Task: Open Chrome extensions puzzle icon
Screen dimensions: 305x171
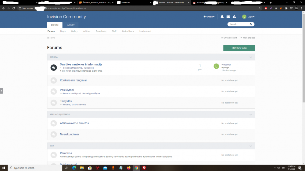Action: [286, 8]
